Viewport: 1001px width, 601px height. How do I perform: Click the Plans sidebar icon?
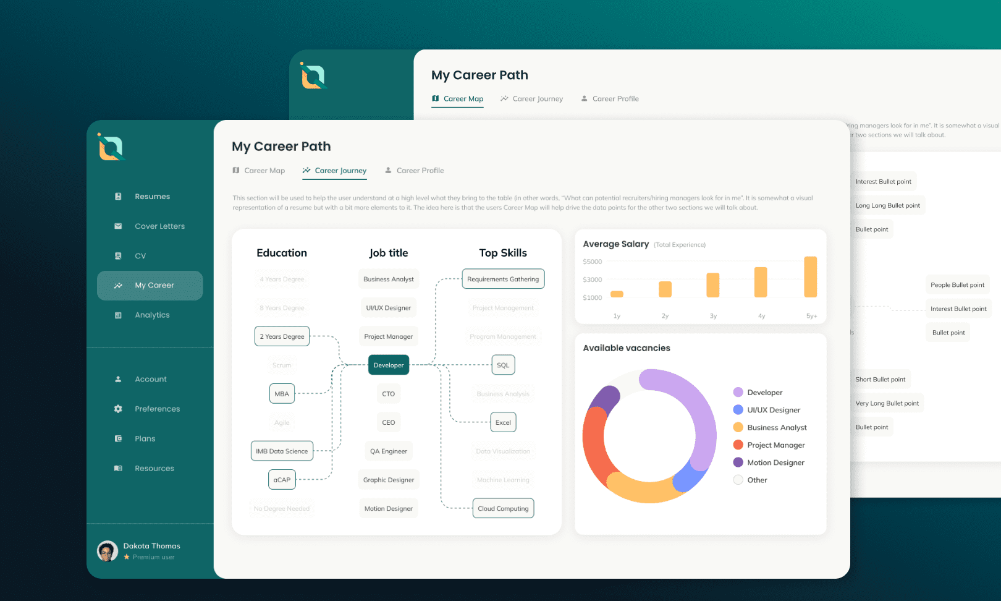click(118, 439)
